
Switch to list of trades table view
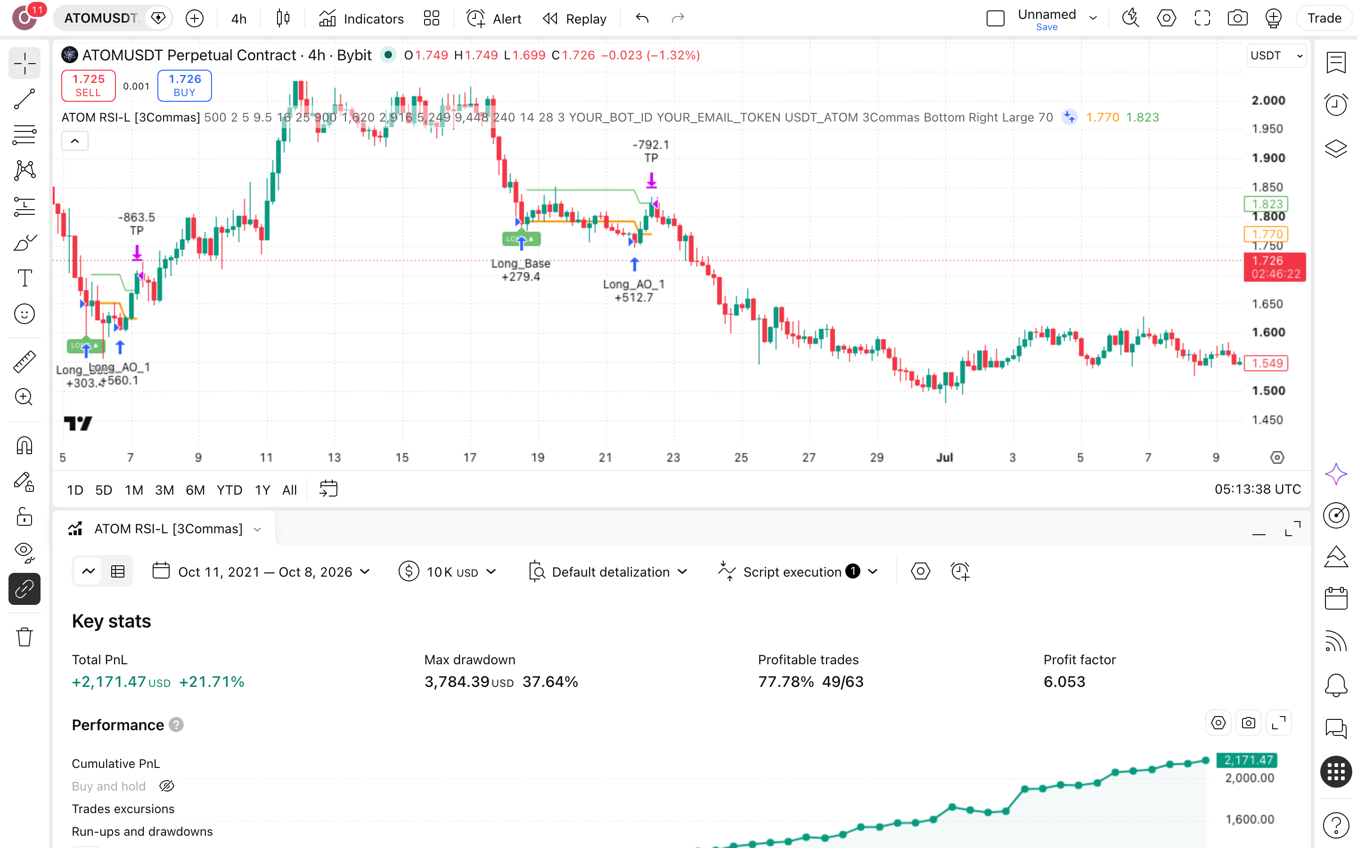118,571
